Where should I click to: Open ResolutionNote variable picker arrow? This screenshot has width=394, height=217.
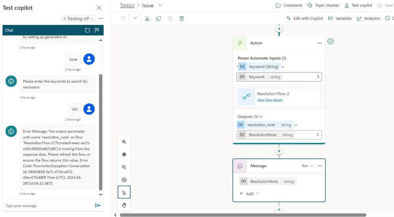click(317, 135)
